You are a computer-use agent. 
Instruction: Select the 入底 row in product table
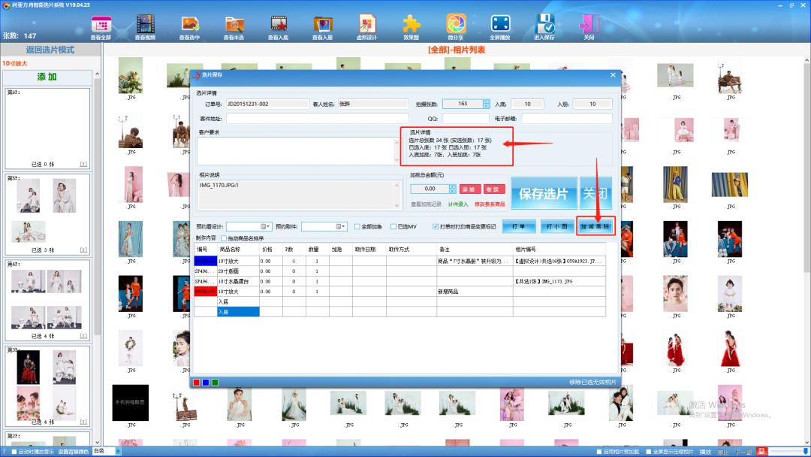coord(399,301)
